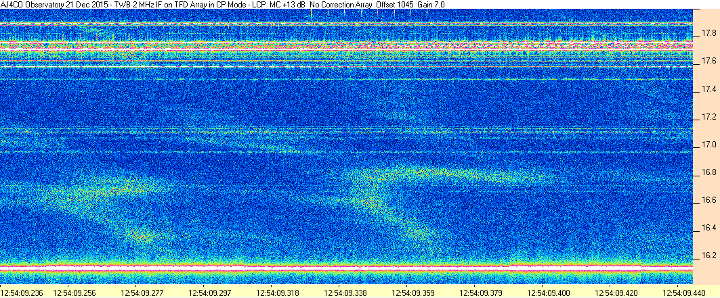The height and width of the screenshot is (298, 720).
Task: Click the 17.8 frequency axis label
Action: [x=709, y=33]
